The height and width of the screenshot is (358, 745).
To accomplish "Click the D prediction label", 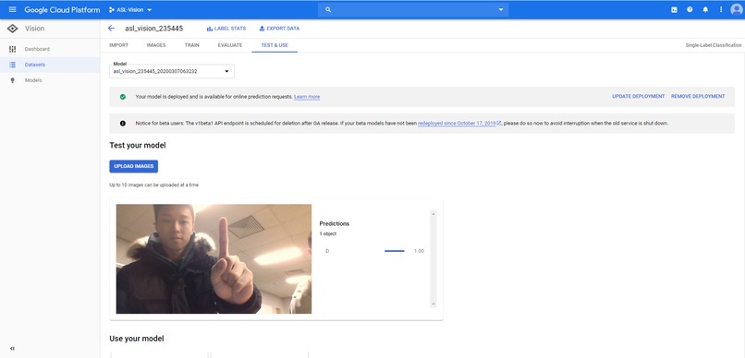I will 327,251.
